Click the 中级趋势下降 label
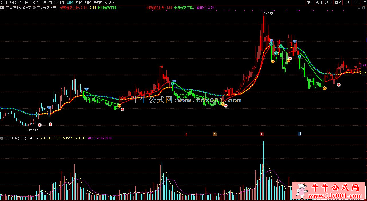The width and height of the screenshot is (367, 201). click(185, 8)
